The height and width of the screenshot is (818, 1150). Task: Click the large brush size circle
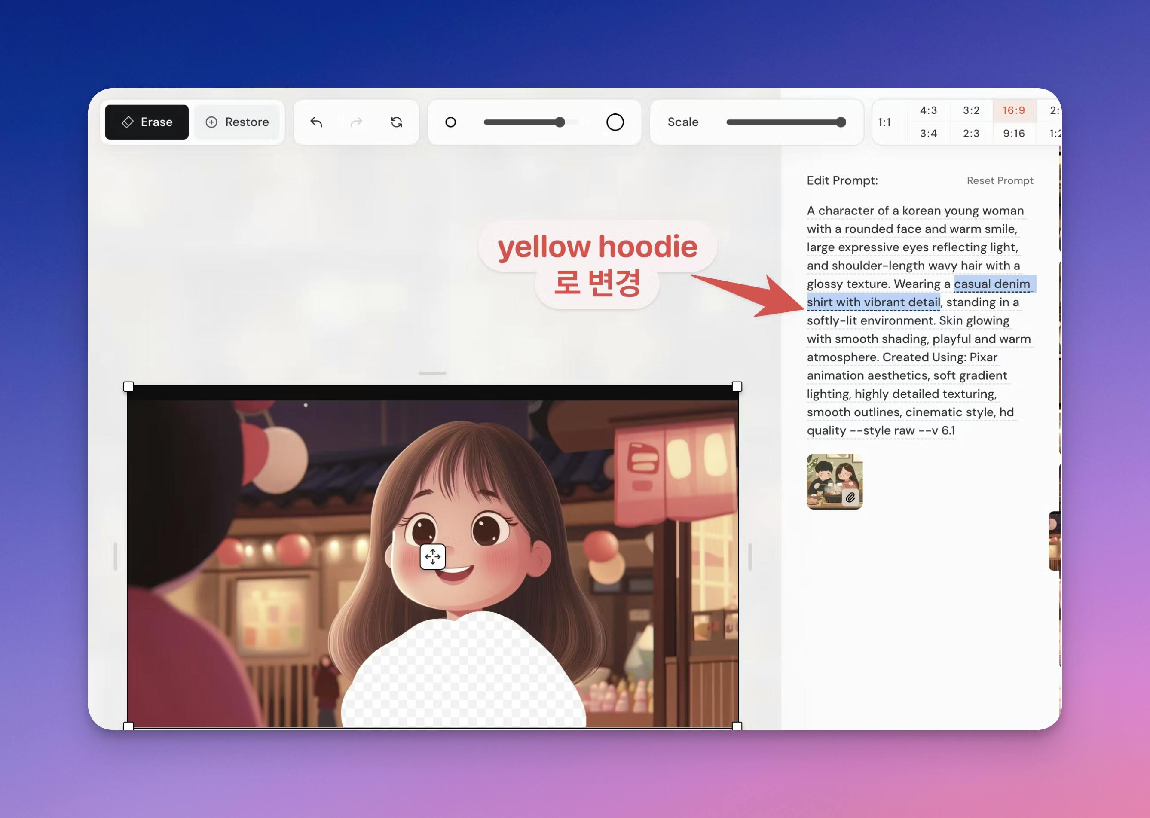click(x=615, y=122)
